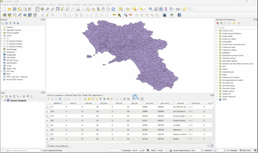Click the Comuni_Campania purple layer swatch
258x153 pixels.
(x=8, y=100)
